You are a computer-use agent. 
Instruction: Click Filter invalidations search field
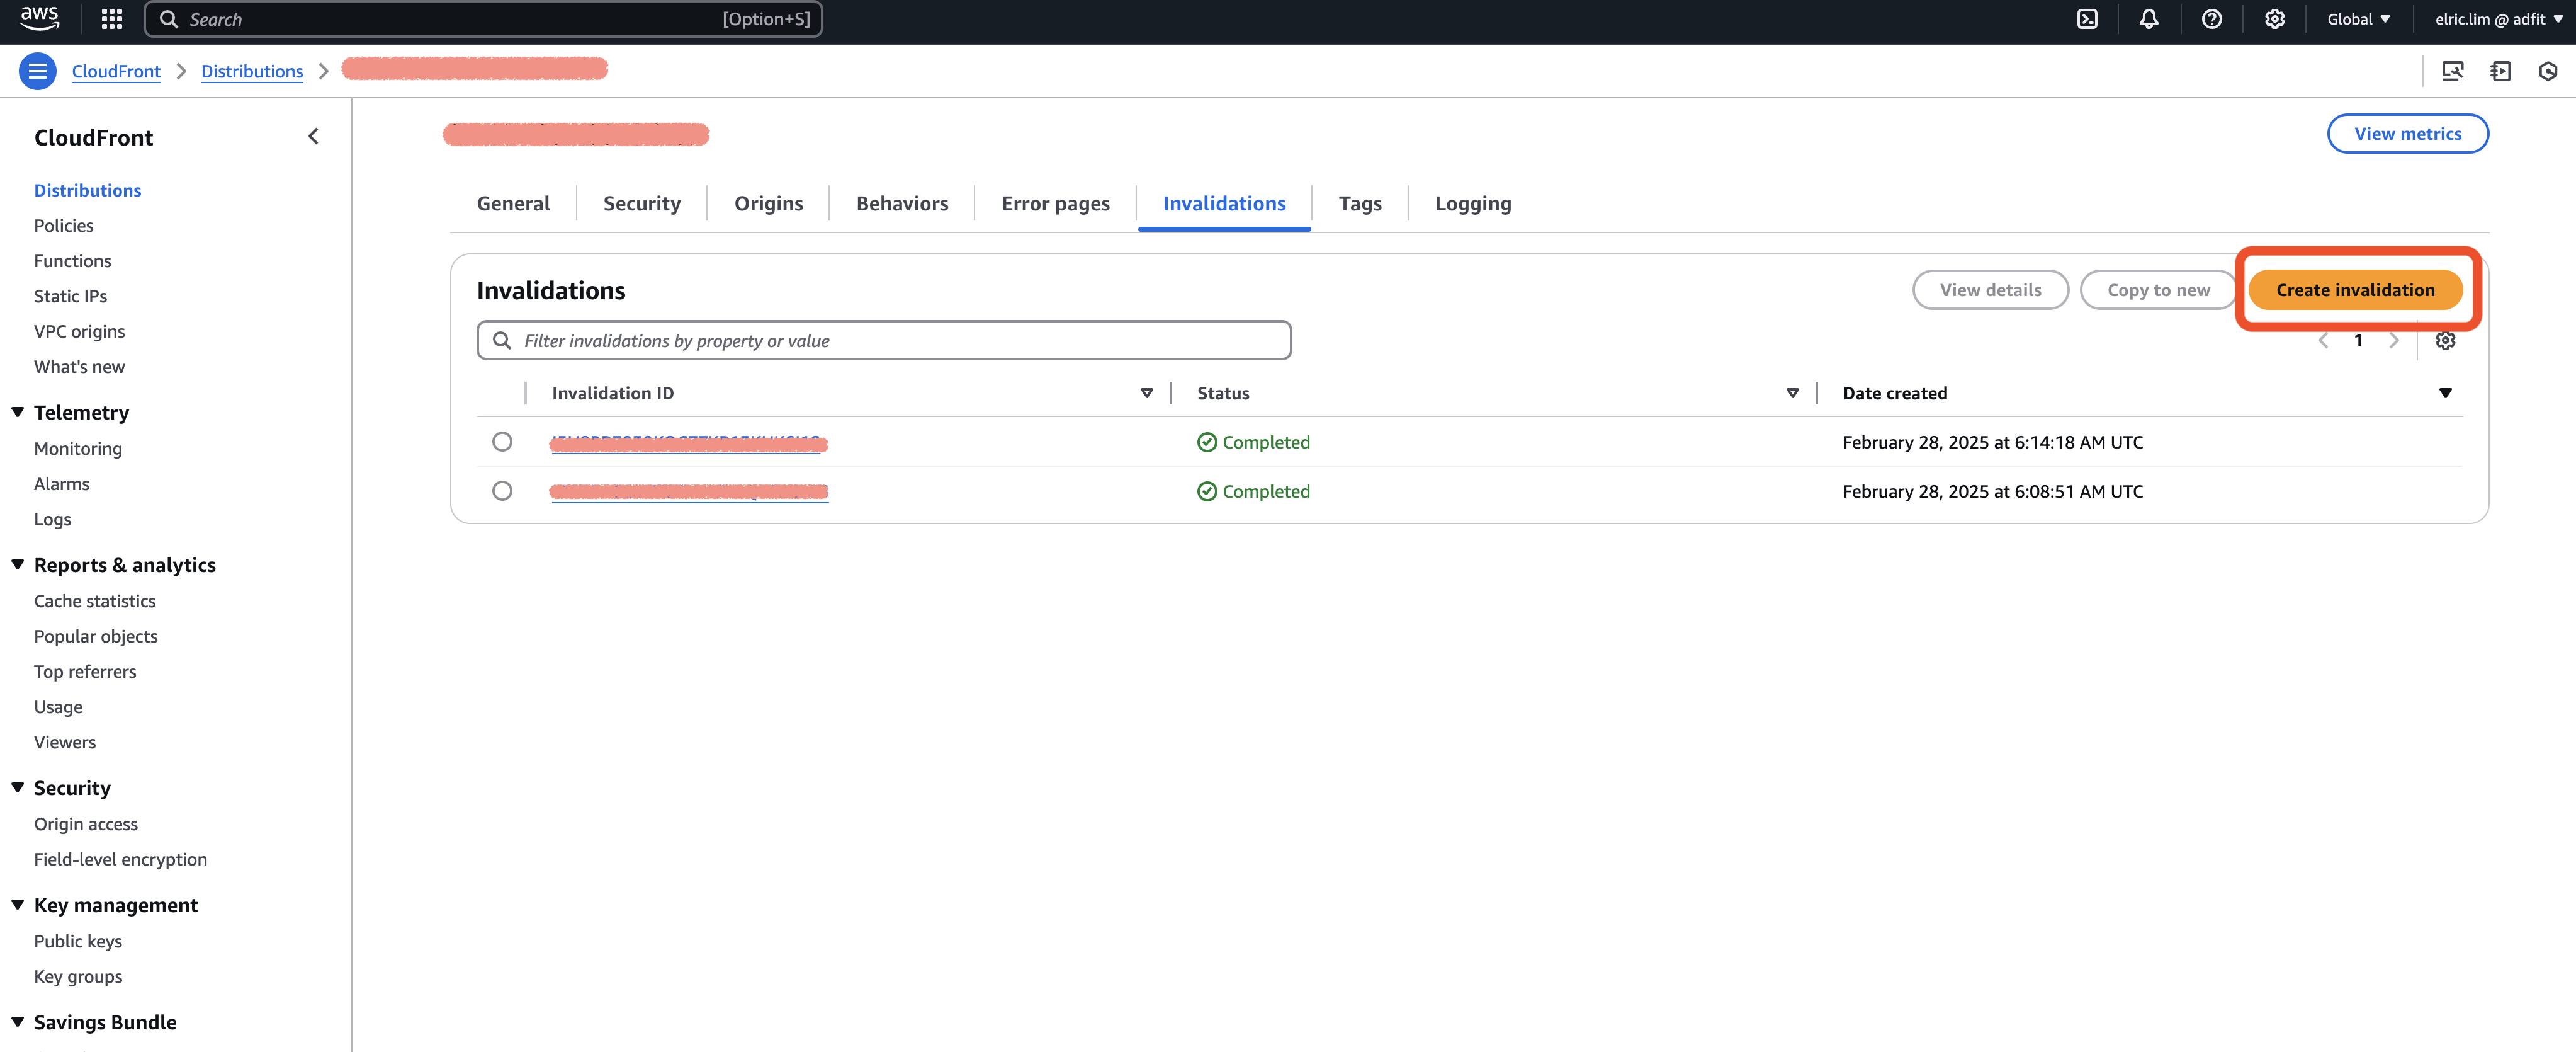pos(884,340)
